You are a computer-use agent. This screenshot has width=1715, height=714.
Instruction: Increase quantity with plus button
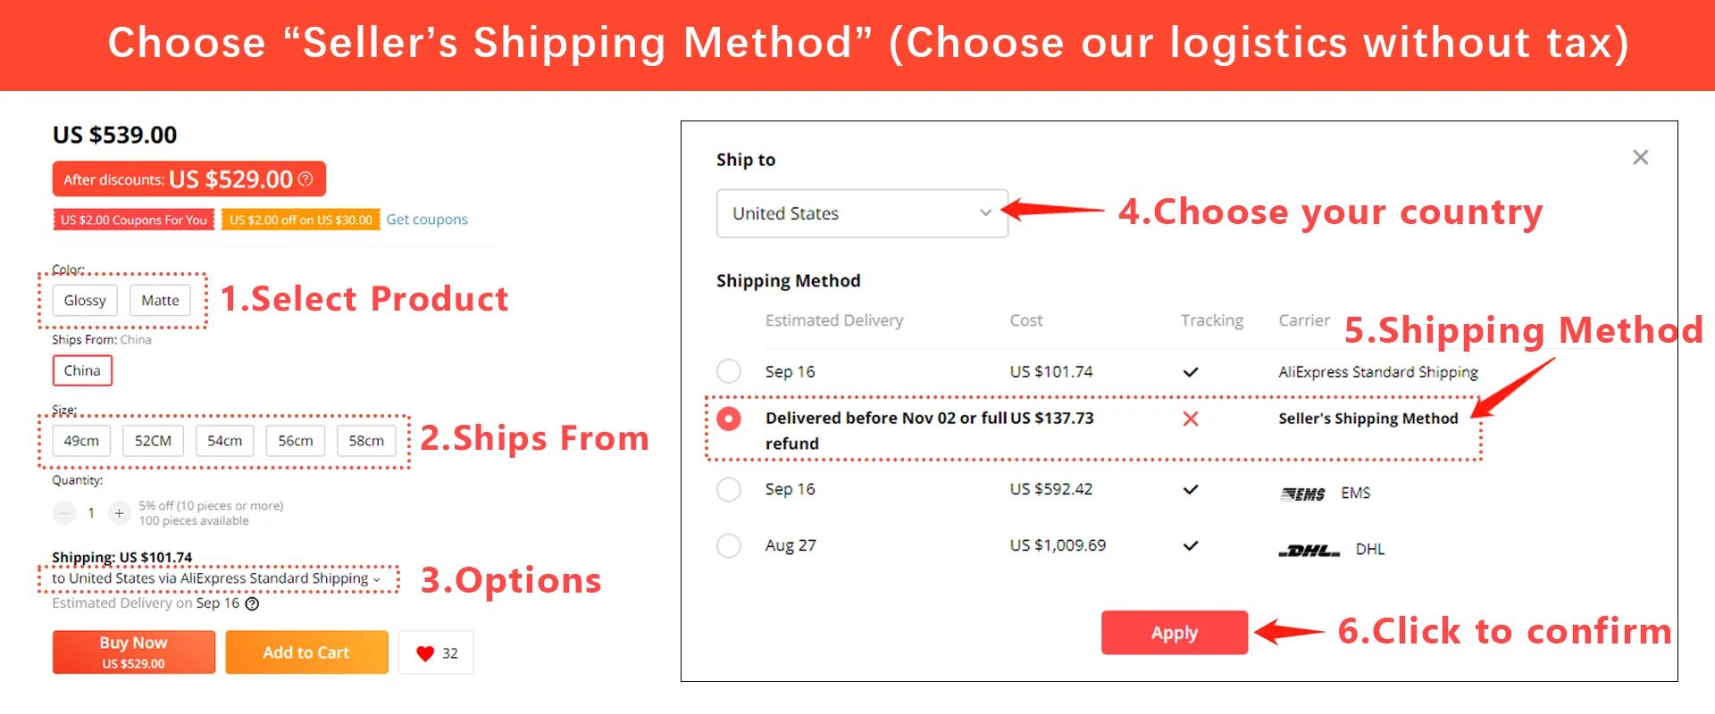click(119, 513)
